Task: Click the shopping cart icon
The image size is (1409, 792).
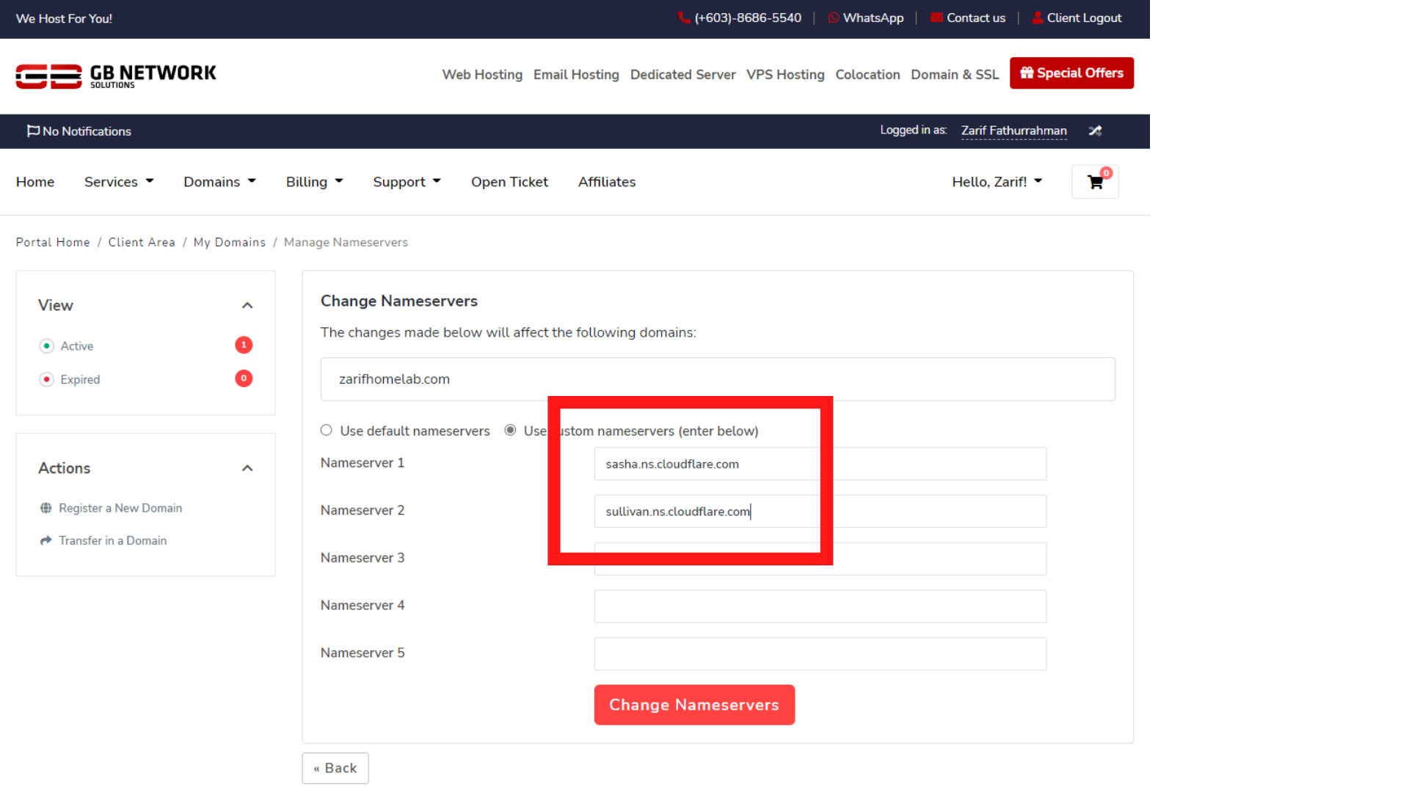Action: tap(1095, 182)
